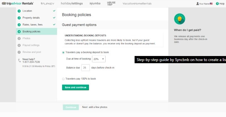The image size is (226, 117).
Task: Click the HouseTrip logo in header
Action: 111,3
